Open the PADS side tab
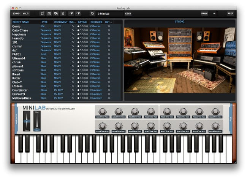Screen dimensions: 247x178 pos(230,119)
